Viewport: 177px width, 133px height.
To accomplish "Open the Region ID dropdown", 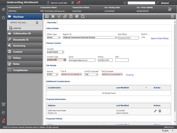I will [x=90, y=37].
